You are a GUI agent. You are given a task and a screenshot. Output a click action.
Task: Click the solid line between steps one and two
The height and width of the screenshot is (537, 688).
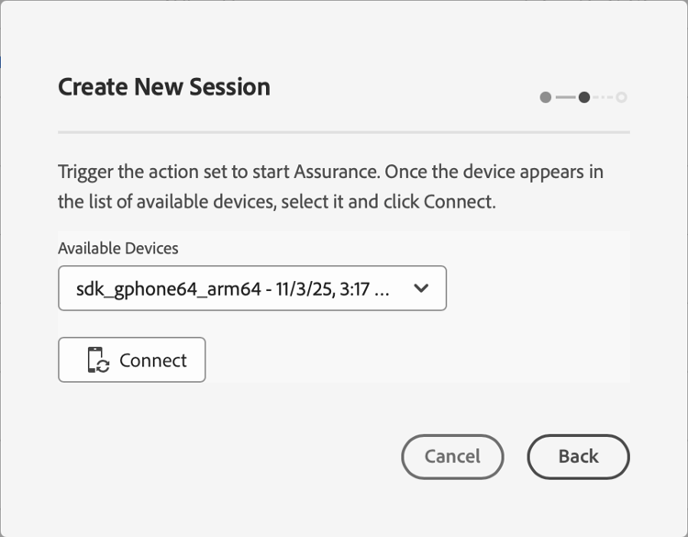click(565, 97)
